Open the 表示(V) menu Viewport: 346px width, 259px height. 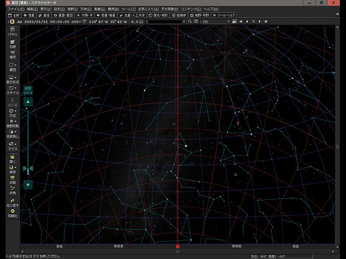click(x=46, y=9)
